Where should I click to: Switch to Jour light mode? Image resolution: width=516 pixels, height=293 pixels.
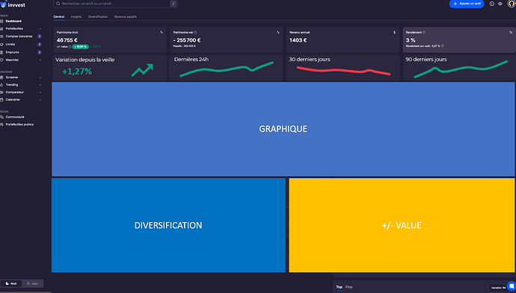[33, 283]
